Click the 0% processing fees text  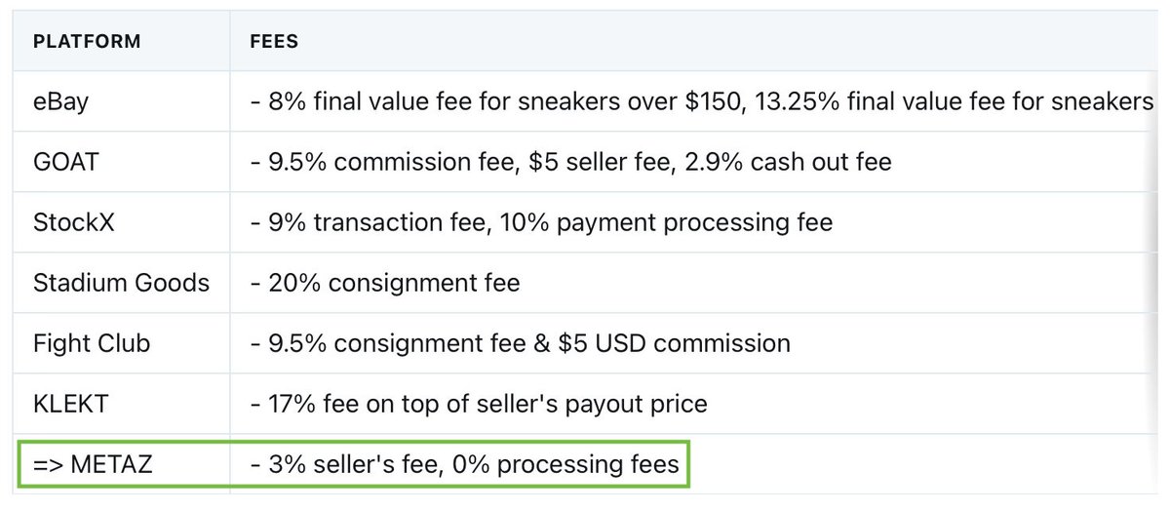(x=564, y=464)
